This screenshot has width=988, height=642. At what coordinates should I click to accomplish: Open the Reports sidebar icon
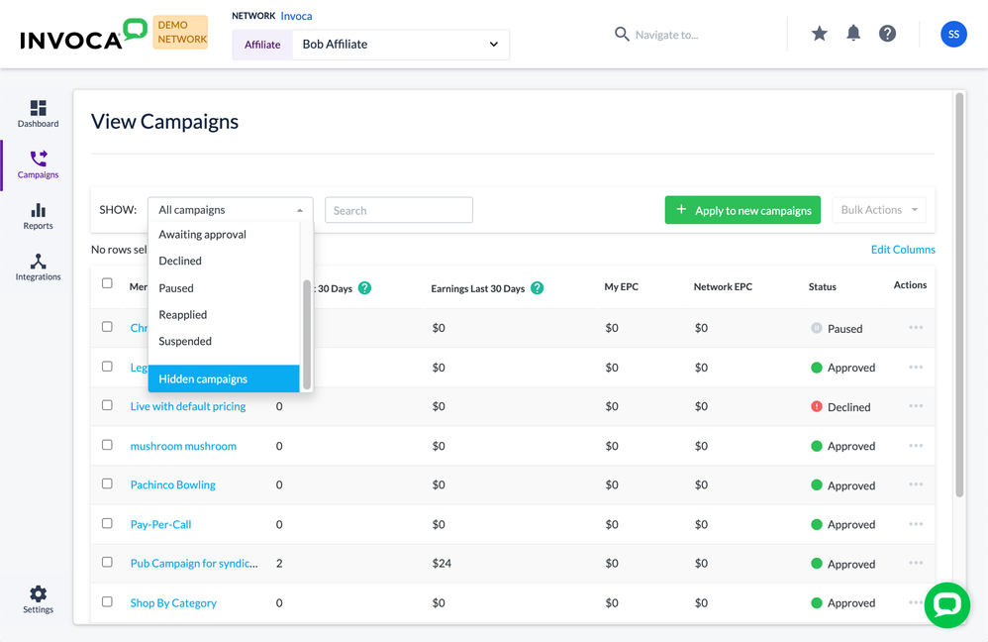pos(38,216)
